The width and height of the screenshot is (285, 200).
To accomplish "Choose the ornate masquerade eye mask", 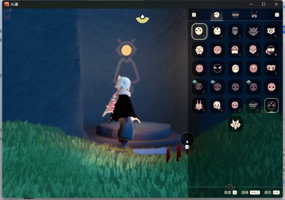I will (x=271, y=68).
